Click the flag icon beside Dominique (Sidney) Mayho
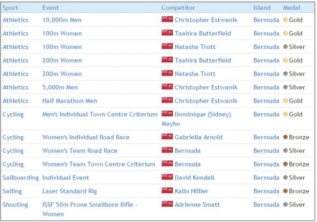Viewport: 317px width, 222px height. (167, 114)
